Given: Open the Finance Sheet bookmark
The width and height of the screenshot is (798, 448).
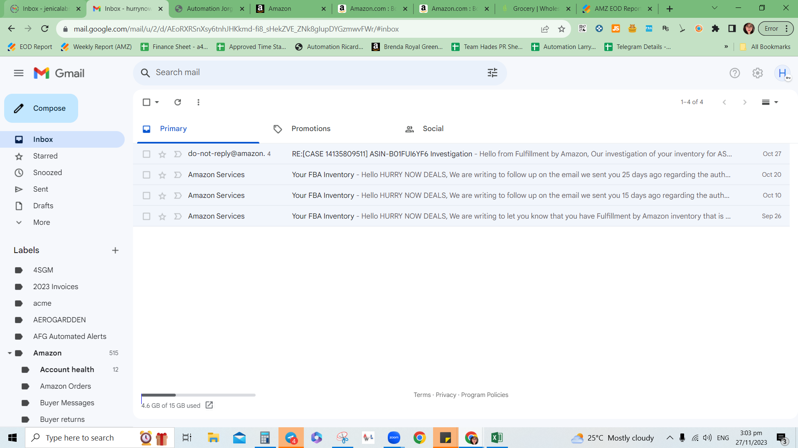Looking at the screenshot, I should point(175,47).
